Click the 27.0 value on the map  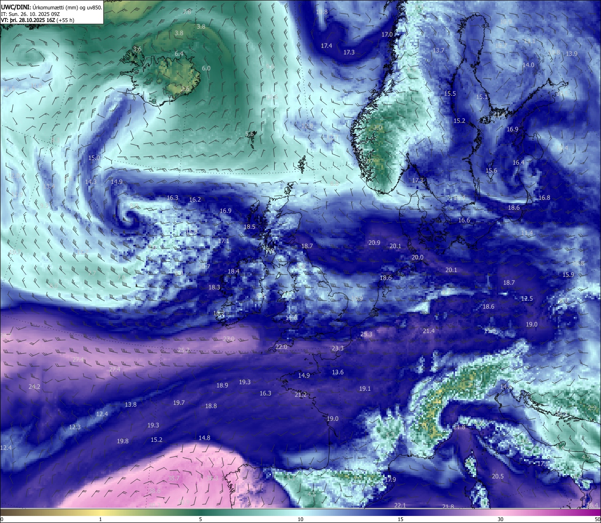tap(229, 339)
